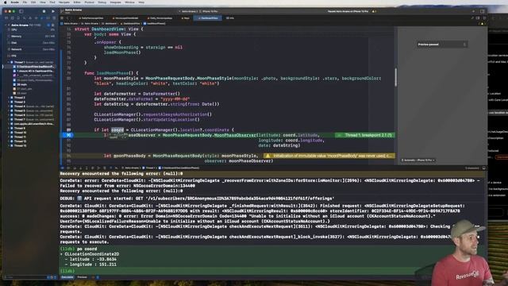Open the File menu
Viewport: 508px width, 286px height.
[25, 2]
